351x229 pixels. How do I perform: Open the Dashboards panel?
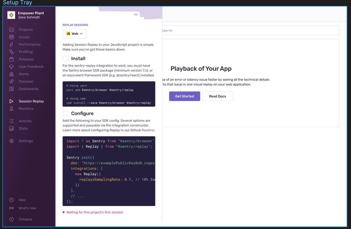point(29,89)
